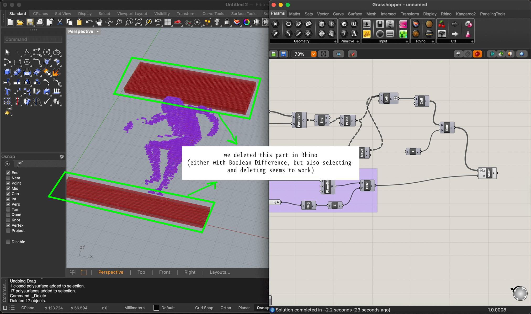Image resolution: width=531 pixels, height=314 pixels.
Task: Click the Grasshopper sketch pen icon
Action: click(x=352, y=54)
